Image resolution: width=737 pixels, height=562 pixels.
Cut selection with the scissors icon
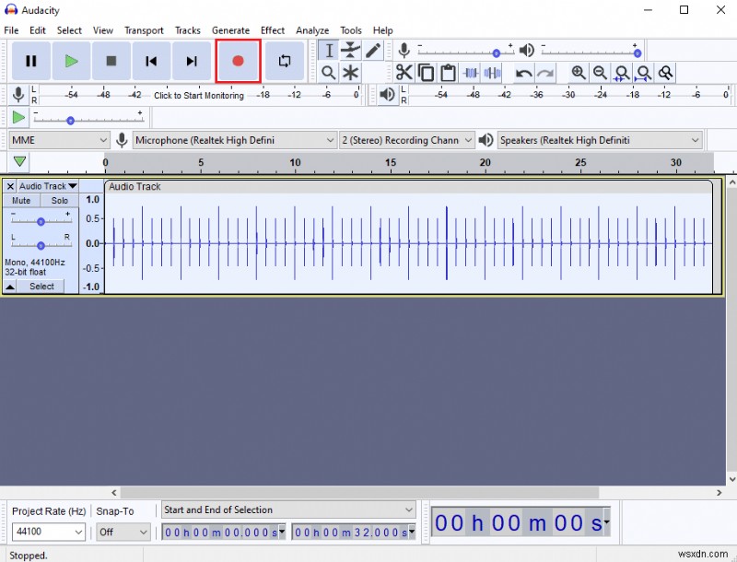(x=404, y=73)
